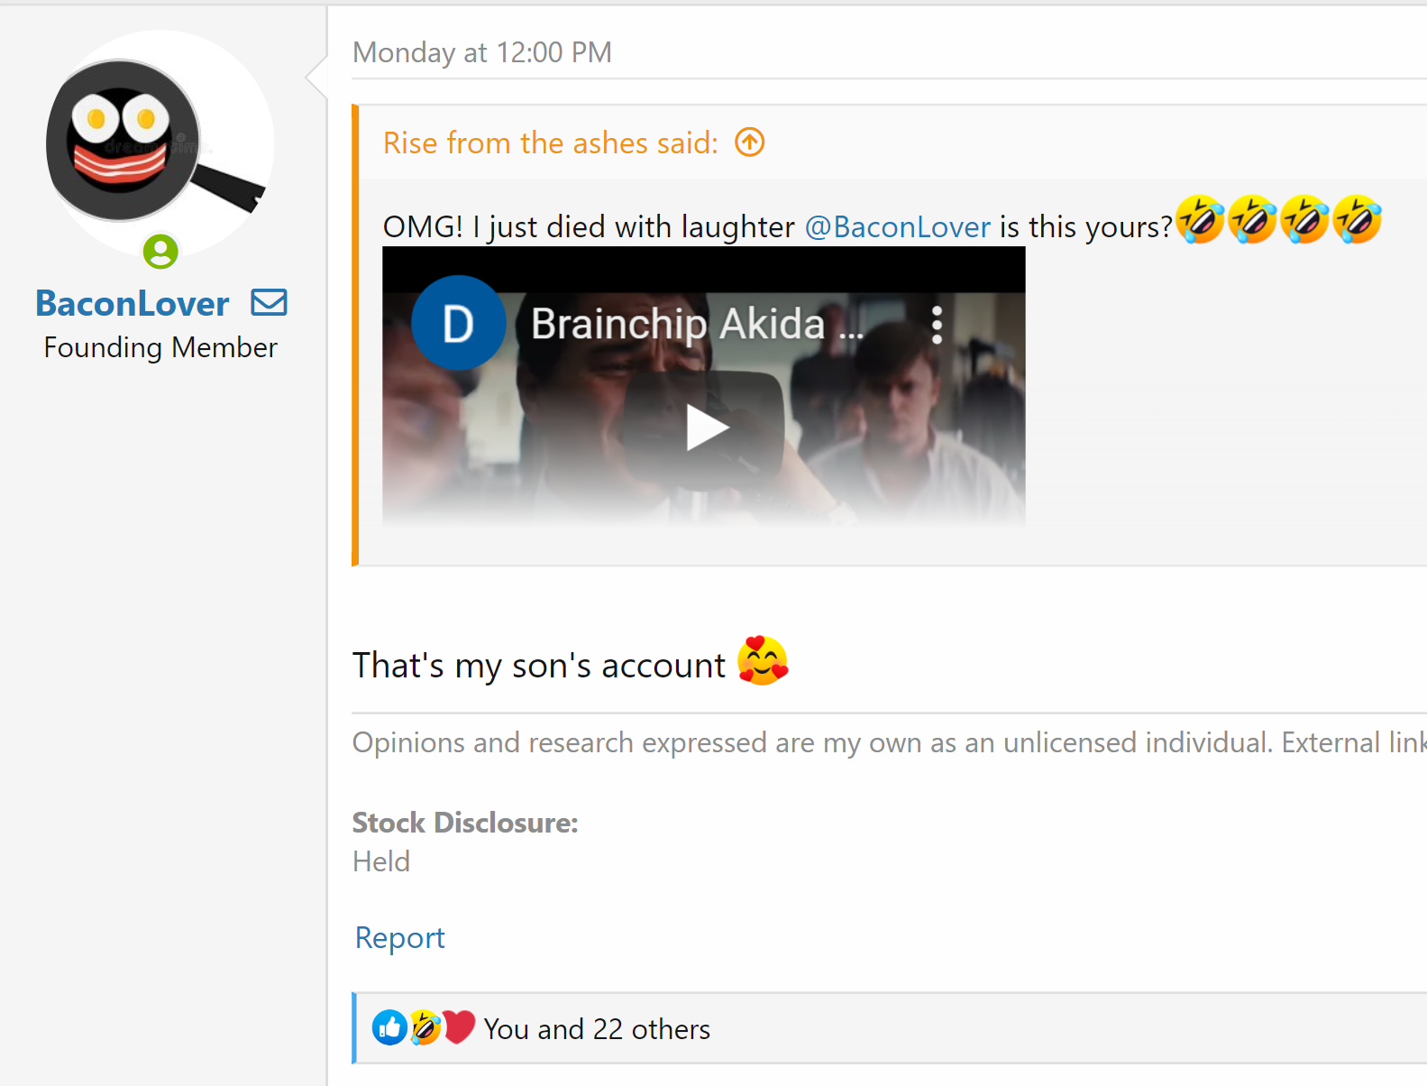Click the blue 'D' channel avatar
Image resolution: width=1427 pixels, height=1086 pixels.
click(x=458, y=324)
